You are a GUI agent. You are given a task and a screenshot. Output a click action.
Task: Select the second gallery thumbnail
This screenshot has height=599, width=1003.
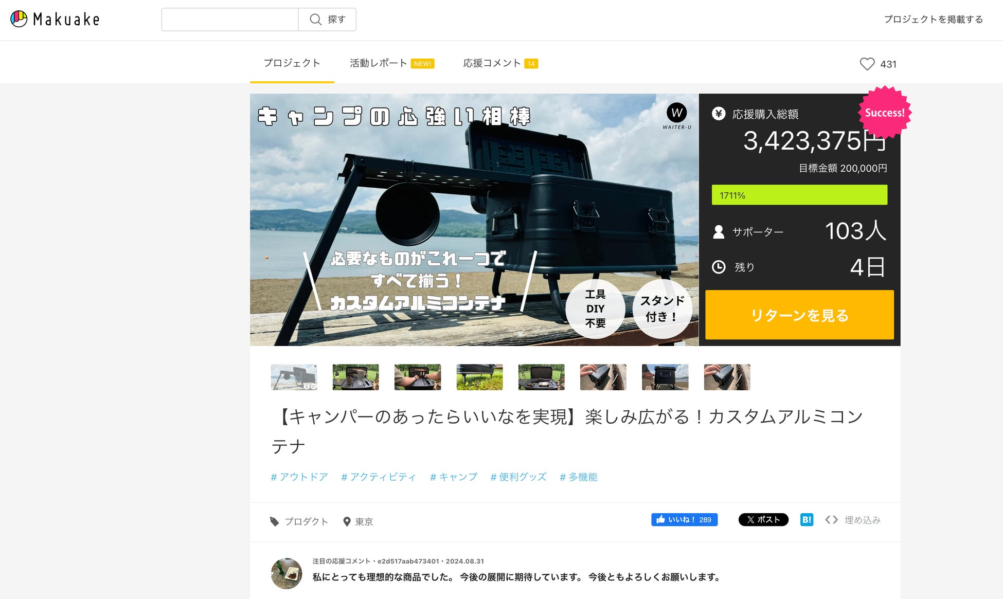[355, 377]
